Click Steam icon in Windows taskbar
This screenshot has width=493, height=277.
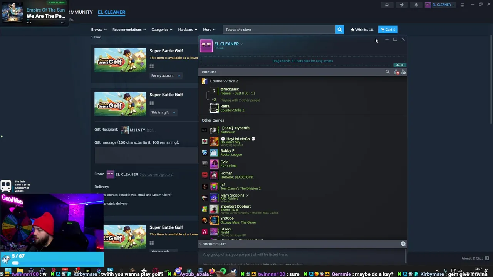click(234, 271)
